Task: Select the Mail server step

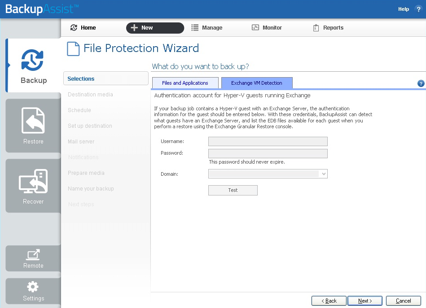Action: [x=81, y=142]
